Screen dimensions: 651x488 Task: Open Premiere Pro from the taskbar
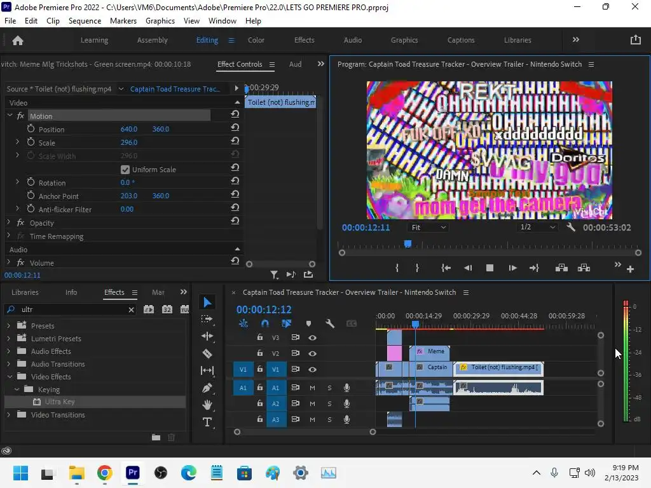click(x=132, y=473)
